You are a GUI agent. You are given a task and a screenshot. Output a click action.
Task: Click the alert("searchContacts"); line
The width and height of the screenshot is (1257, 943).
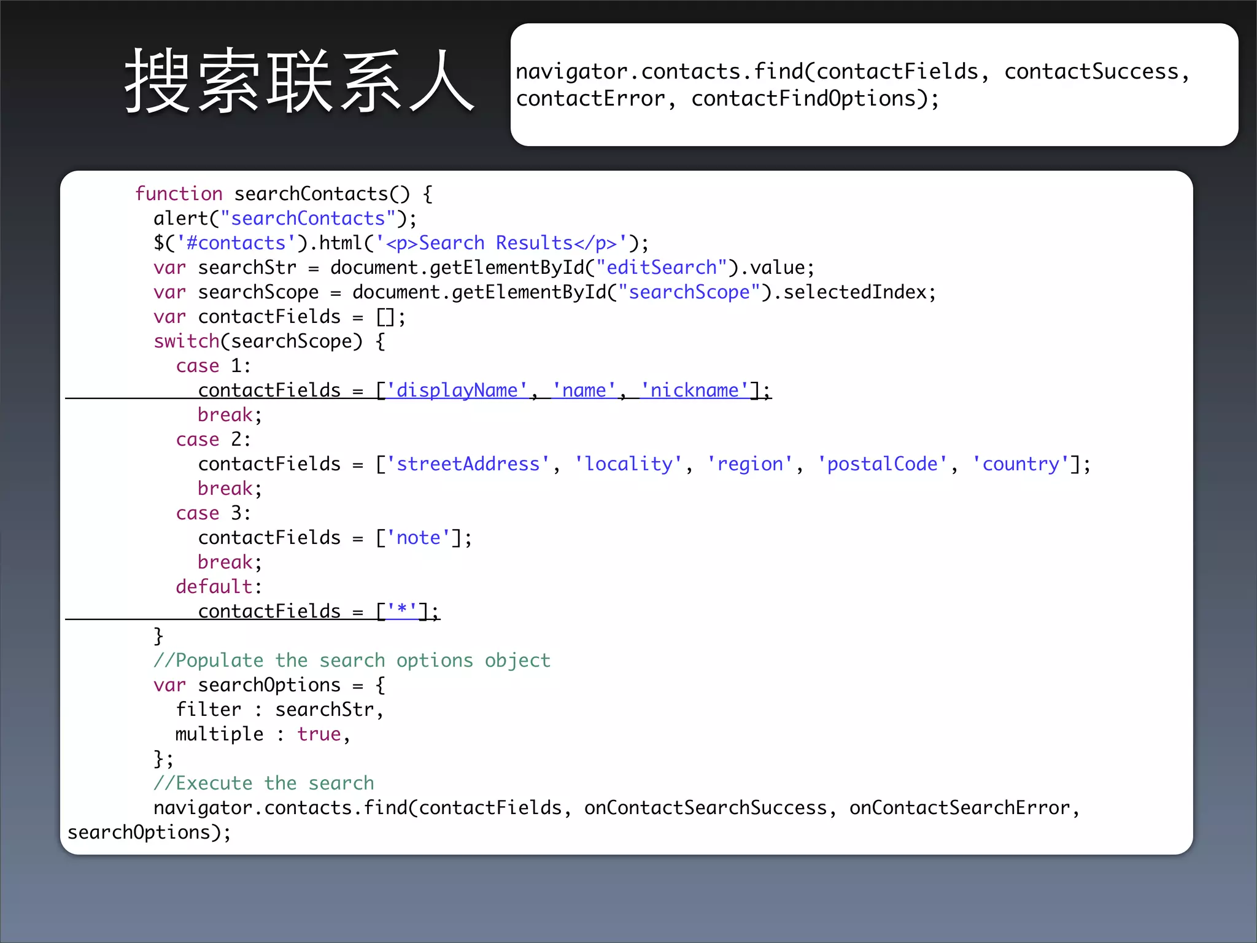[x=285, y=219]
